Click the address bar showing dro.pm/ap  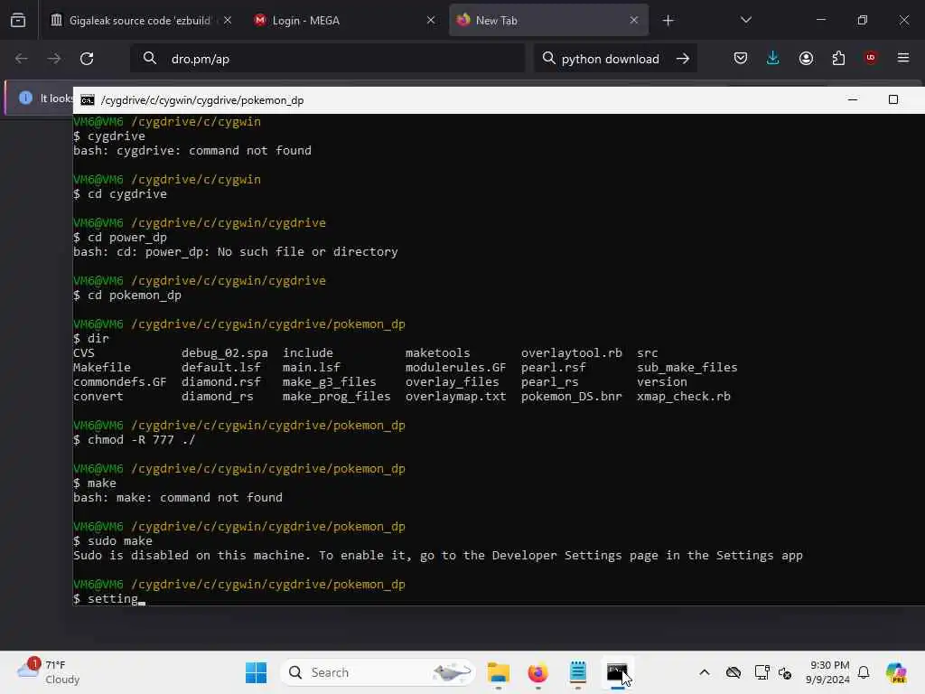pos(327,59)
